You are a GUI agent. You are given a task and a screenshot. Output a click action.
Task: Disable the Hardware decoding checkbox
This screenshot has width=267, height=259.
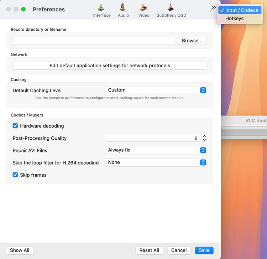[x=15, y=126]
